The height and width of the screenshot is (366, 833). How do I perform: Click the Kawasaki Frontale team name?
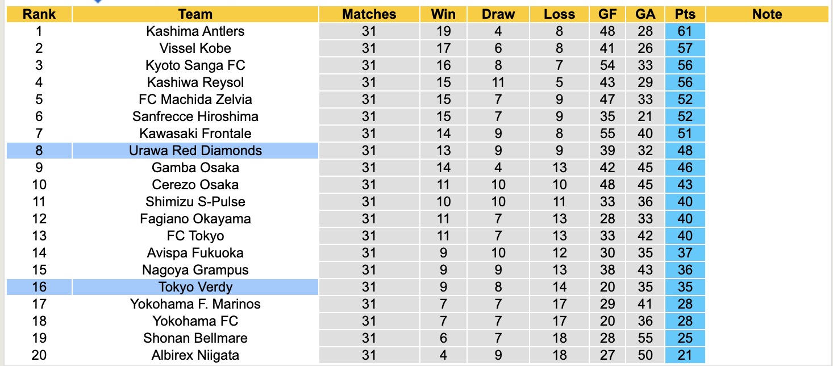pos(195,134)
